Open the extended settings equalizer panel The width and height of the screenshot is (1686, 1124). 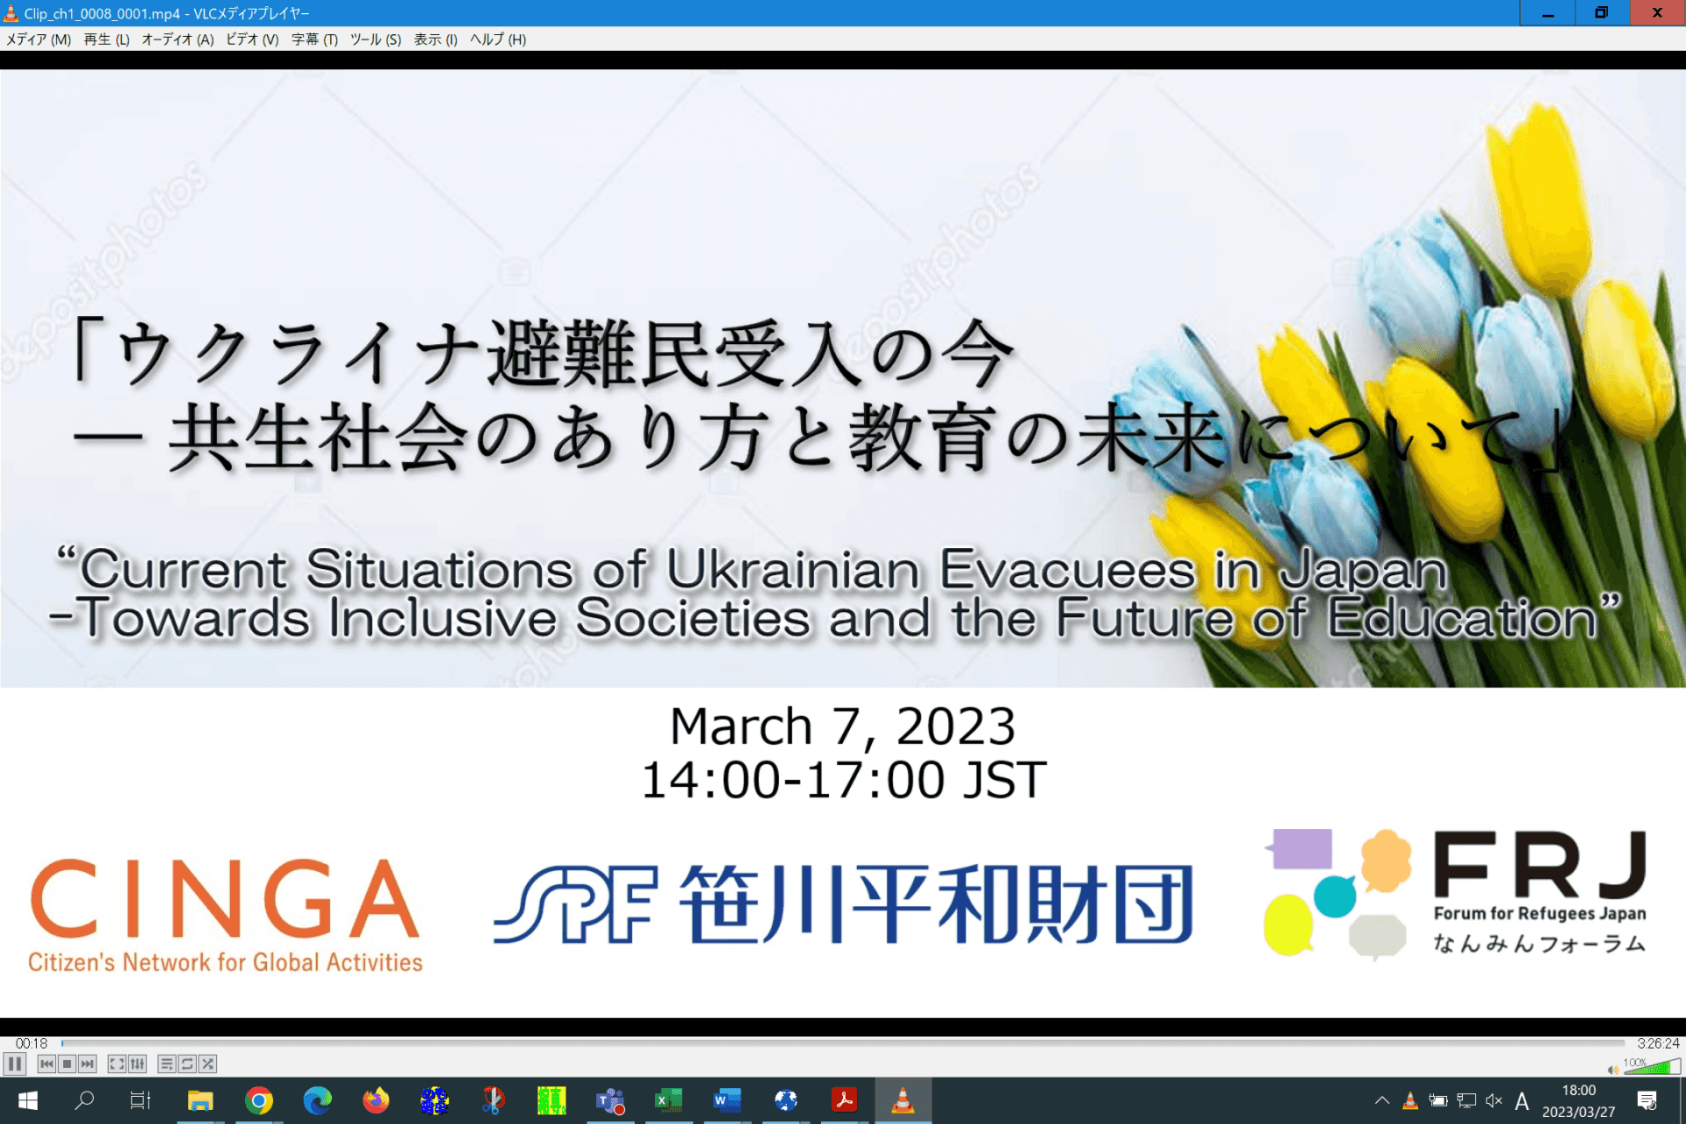coord(136,1063)
